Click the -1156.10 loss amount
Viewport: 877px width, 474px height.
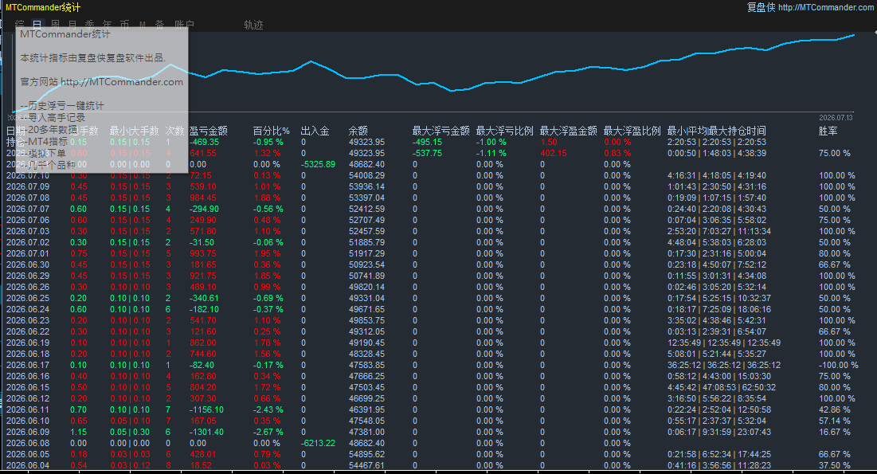coord(206,409)
